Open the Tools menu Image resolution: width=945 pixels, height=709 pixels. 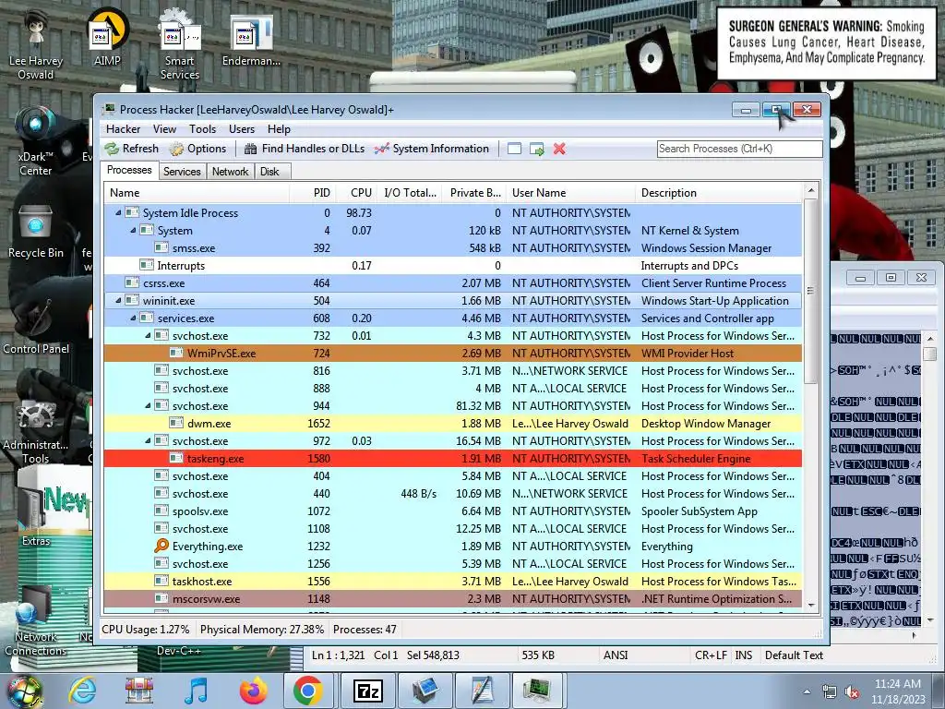(202, 129)
